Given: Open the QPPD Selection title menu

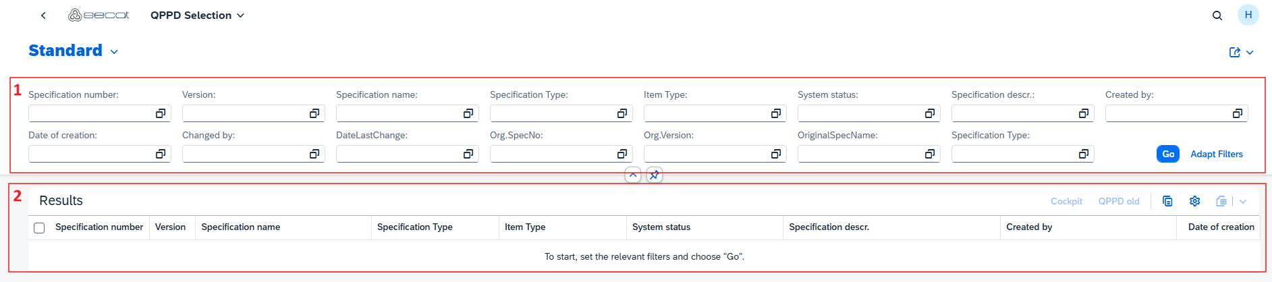Looking at the screenshot, I should (x=197, y=16).
